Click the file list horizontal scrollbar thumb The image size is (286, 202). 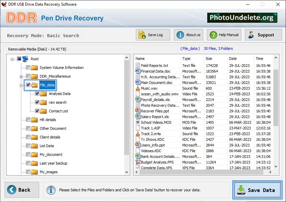[x=201, y=172]
